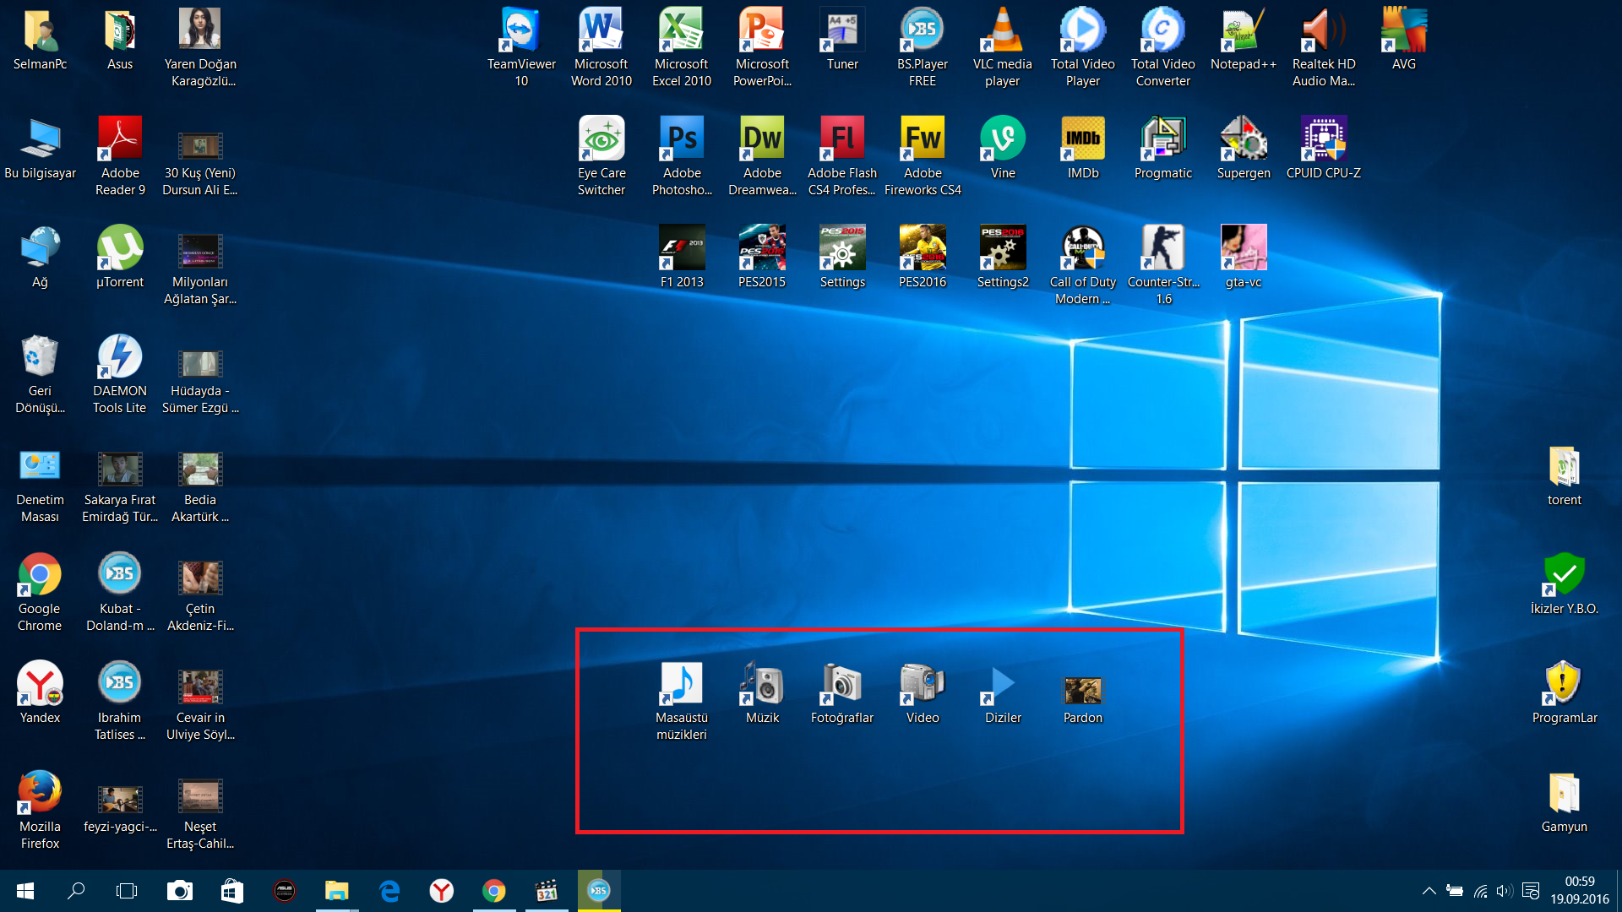Open the Yandex desktop shortcut
The image size is (1622, 912).
[40, 692]
